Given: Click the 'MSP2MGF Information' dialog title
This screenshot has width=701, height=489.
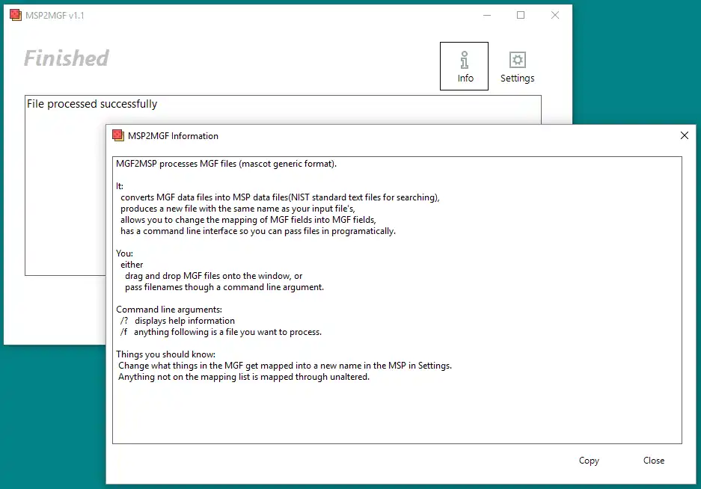Looking at the screenshot, I should (x=173, y=136).
